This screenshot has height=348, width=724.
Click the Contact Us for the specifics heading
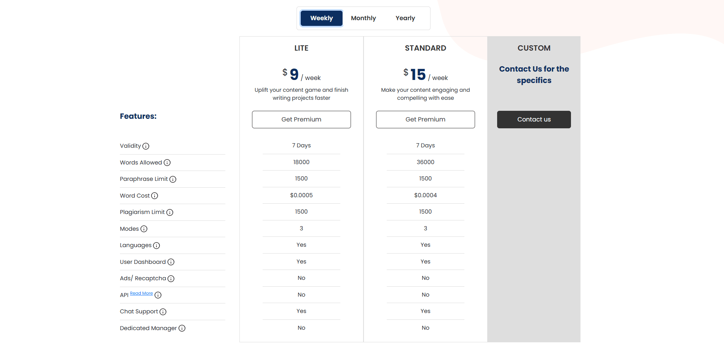tap(534, 75)
